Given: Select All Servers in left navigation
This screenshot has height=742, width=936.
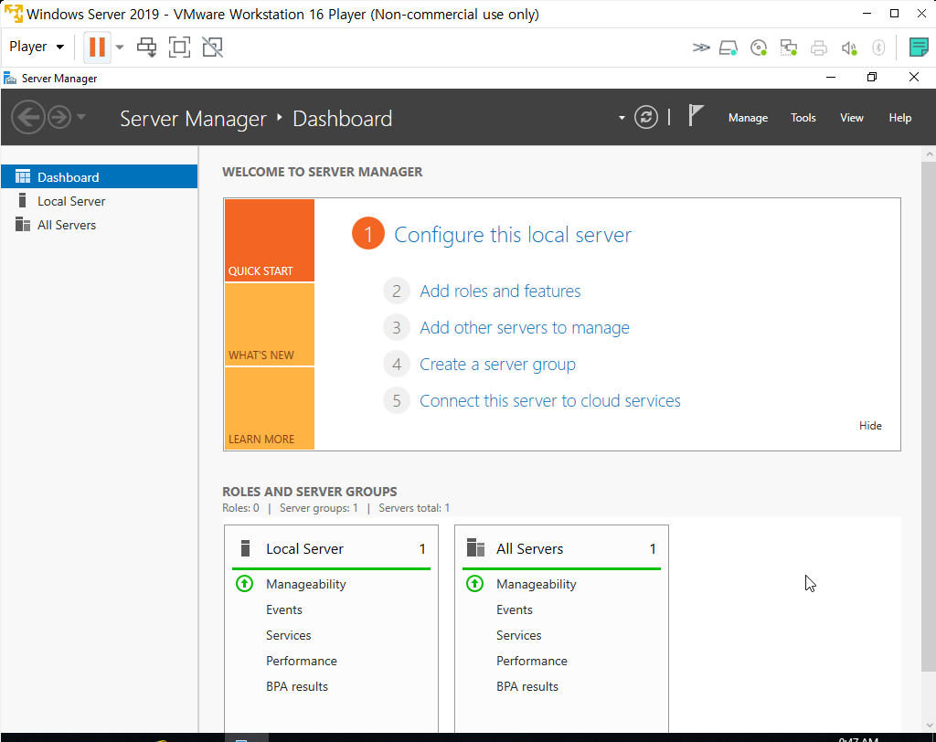Looking at the screenshot, I should 99,225.
